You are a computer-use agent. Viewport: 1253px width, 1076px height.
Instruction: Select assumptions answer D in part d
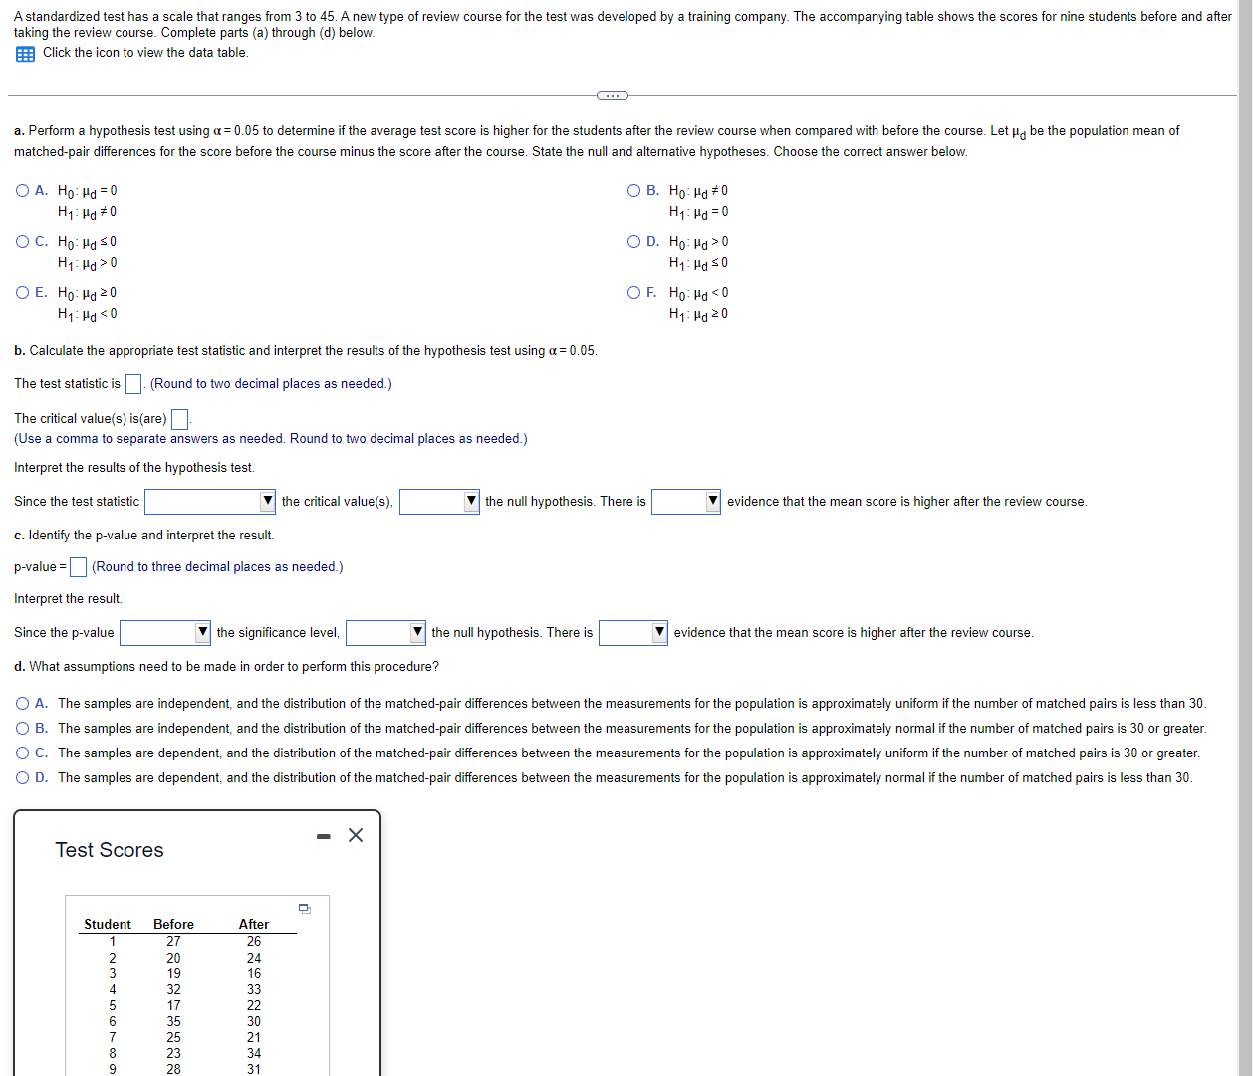click(21, 777)
